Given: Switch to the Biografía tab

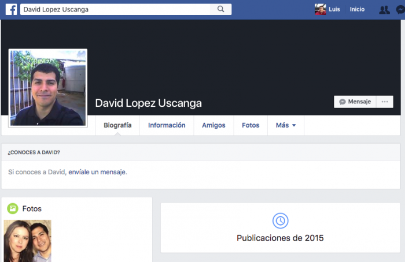Looking at the screenshot, I should pos(117,125).
